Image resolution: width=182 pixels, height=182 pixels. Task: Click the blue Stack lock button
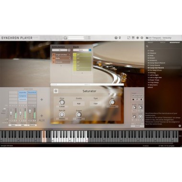pyautogui.click(x=90, y=50)
